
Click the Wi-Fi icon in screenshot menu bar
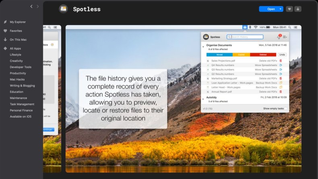pyautogui.click(x=256, y=27)
